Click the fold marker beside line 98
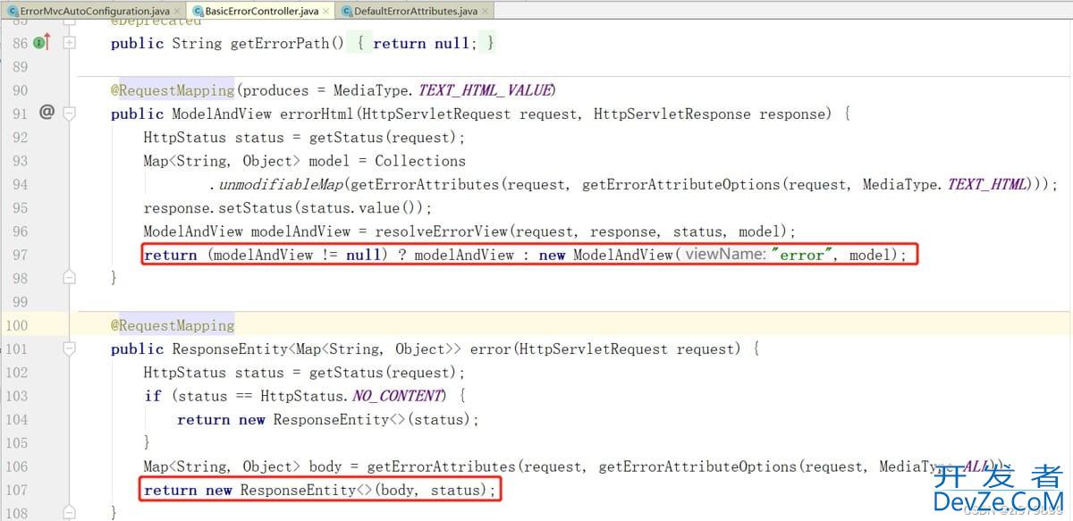Screen dimensions: 1073x521 tap(70, 278)
